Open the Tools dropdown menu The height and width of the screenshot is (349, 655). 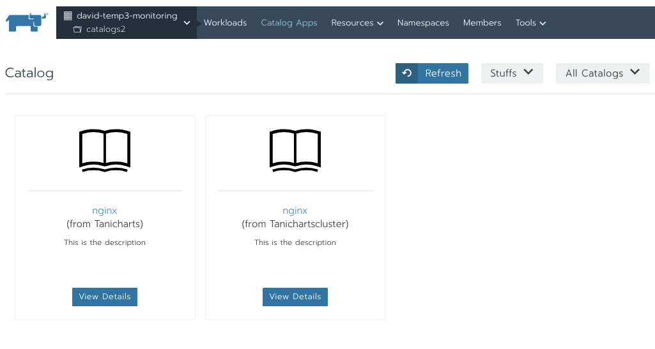[530, 23]
